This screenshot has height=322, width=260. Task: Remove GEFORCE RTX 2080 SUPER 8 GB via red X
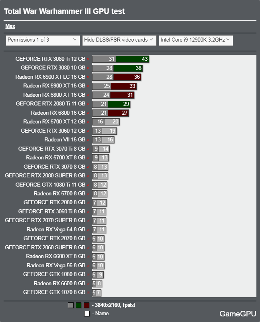(x=88, y=176)
